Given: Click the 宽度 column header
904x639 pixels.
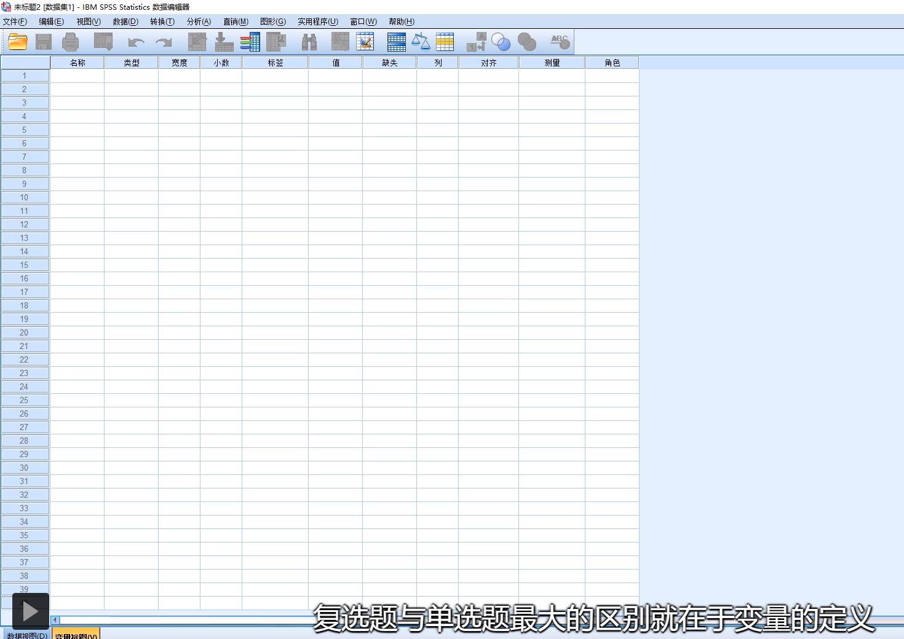Looking at the screenshot, I should click(180, 63).
